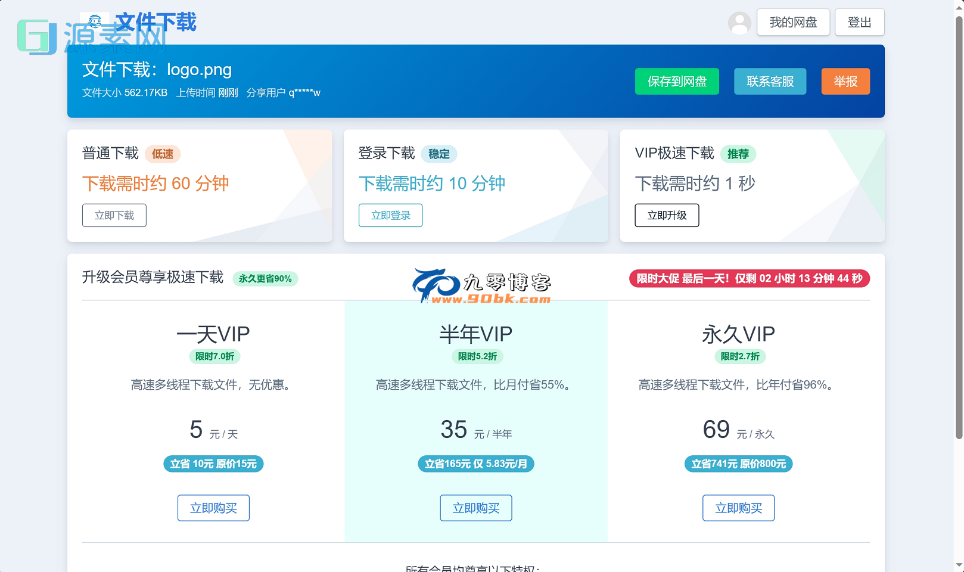Upgrade to VIP with 立即升级
964x572 pixels.
pos(667,215)
